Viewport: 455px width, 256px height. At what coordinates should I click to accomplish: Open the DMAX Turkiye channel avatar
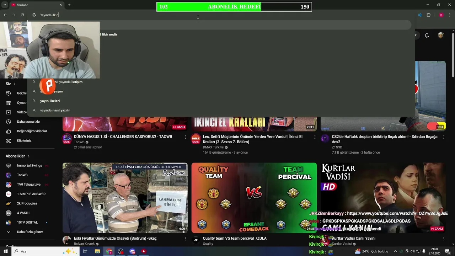(196, 139)
